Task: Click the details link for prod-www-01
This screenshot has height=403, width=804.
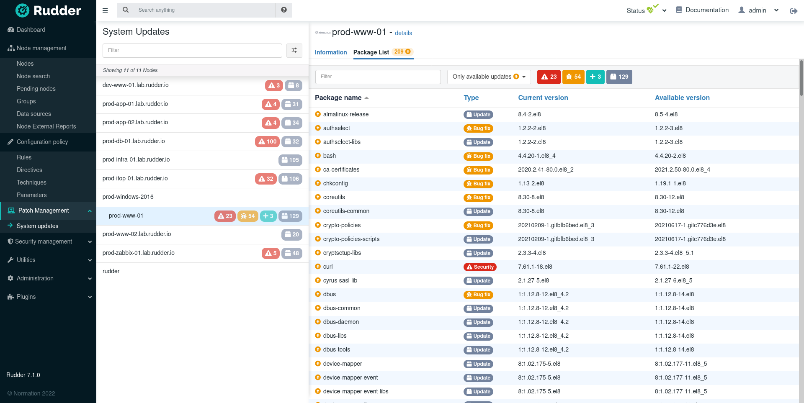Action: click(403, 33)
